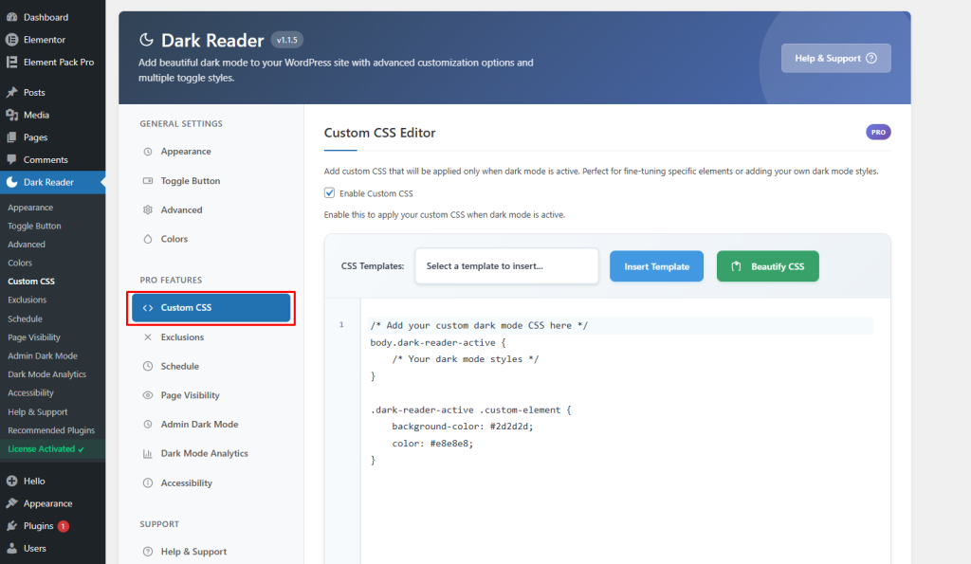
Task: Open the Toggle Button settings tab
Action: [x=211, y=181]
